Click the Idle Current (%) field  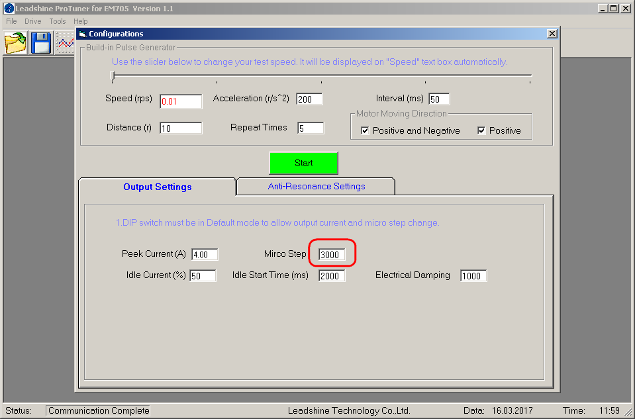coord(203,275)
